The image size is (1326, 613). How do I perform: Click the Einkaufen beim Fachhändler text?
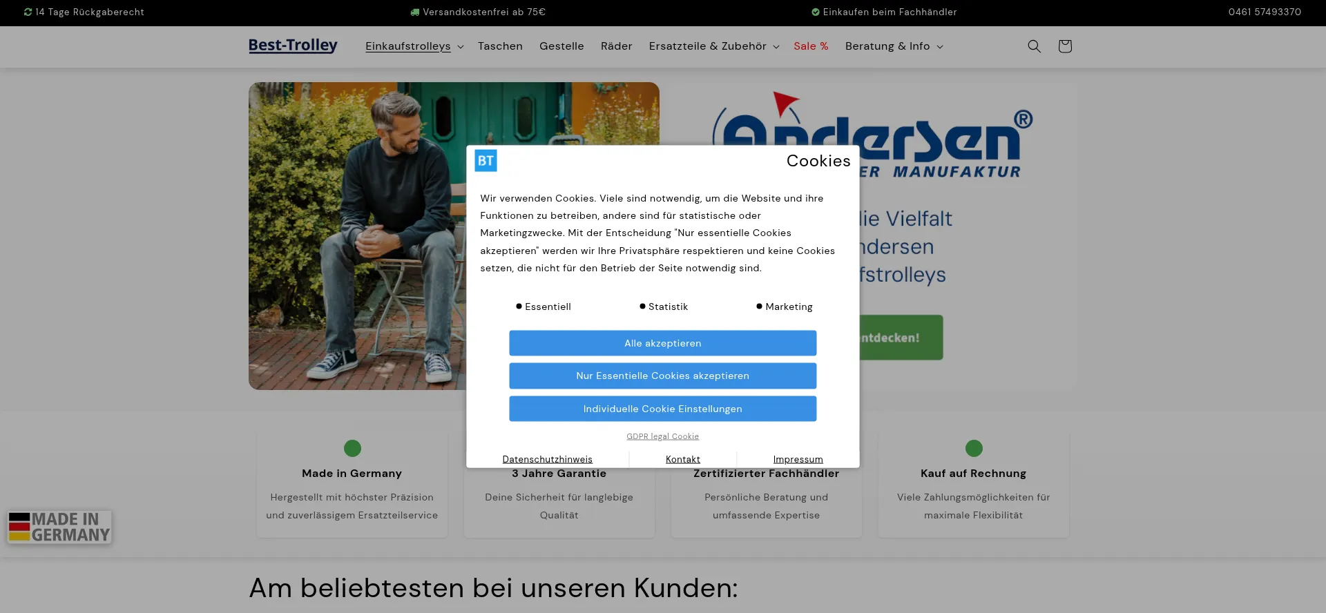click(890, 12)
